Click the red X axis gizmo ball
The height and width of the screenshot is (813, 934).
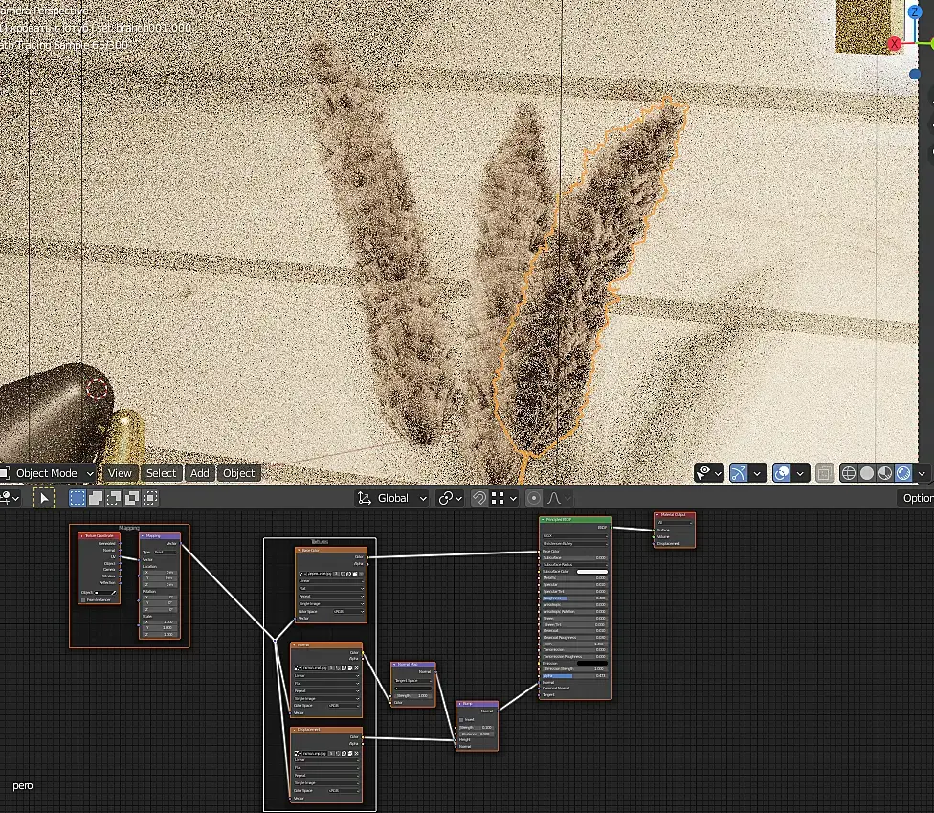coord(894,44)
